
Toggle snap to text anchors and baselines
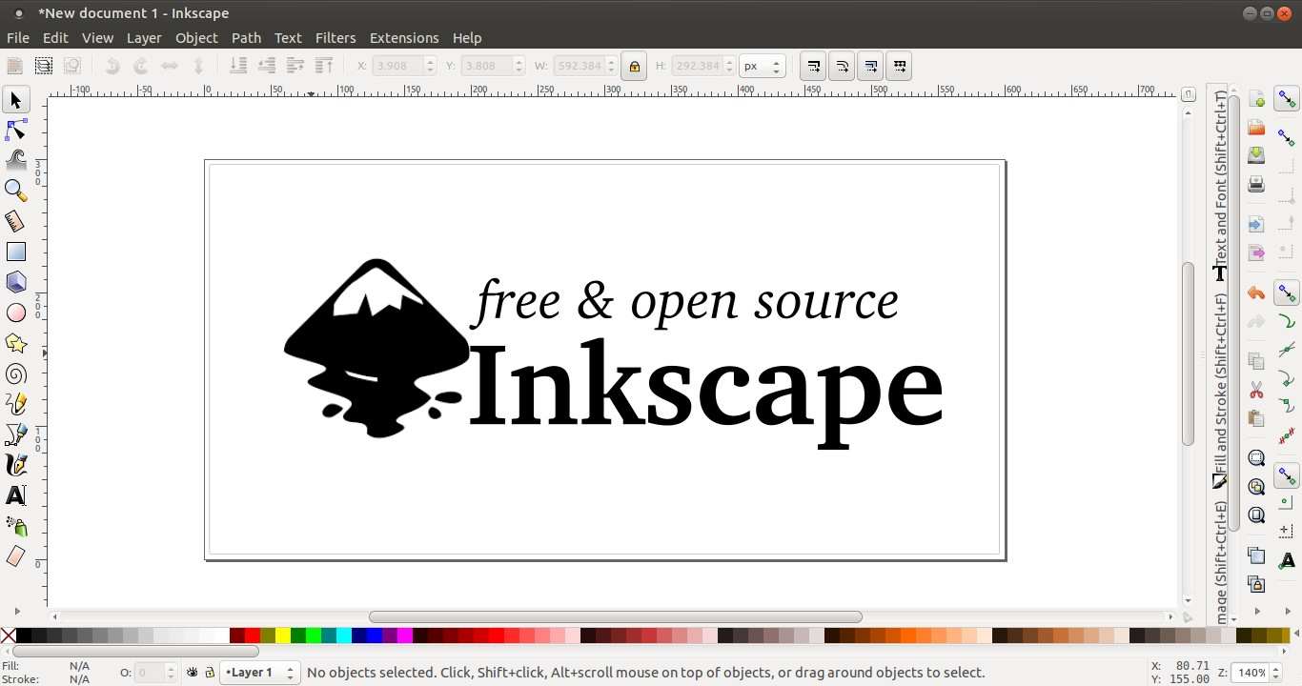(1287, 561)
